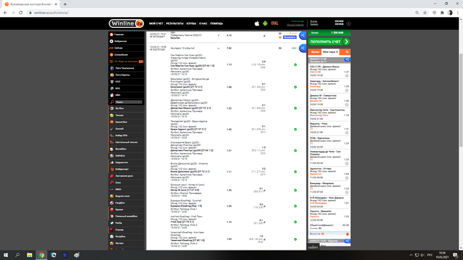The height and width of the screenshot is (260, 463).
Task: Open the X5 Игра на миллион promo
Action: [x=126, y=61]
